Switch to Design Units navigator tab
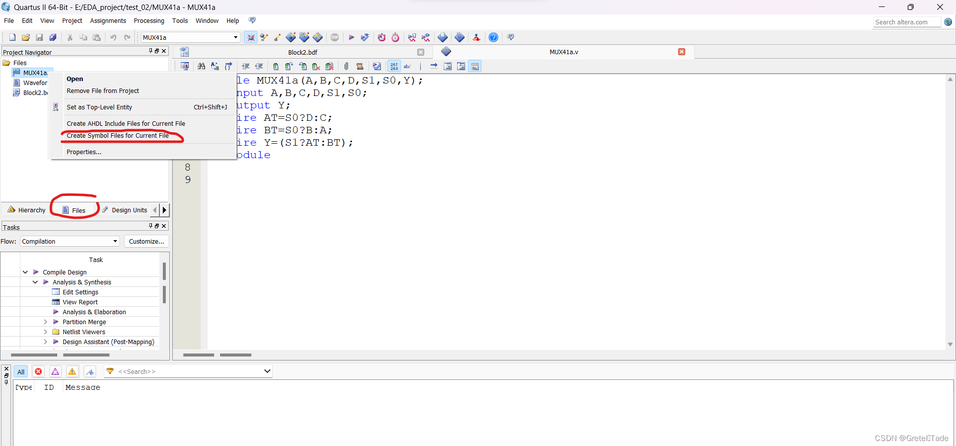 click(x=125, y=210)
